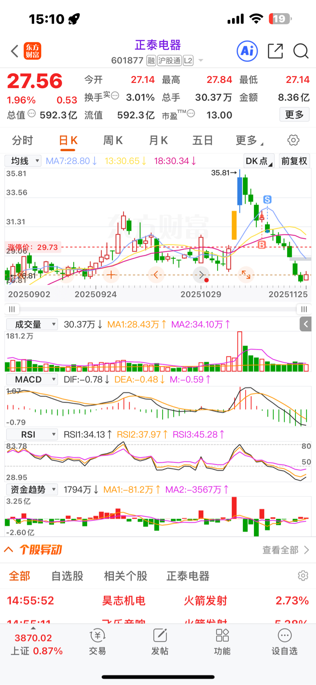The image size is (316, 685).
Task: Tap 上证 index 3870.02 ticker
Action: click(36, 644)
